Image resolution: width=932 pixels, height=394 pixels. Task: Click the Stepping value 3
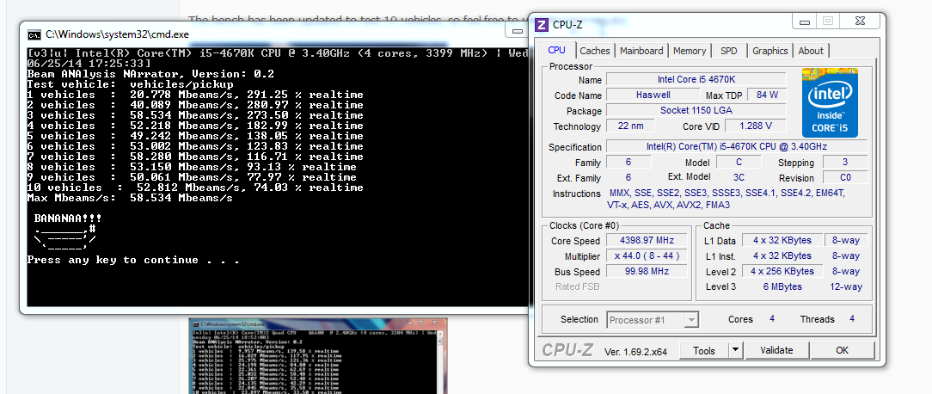pos(845,162)
